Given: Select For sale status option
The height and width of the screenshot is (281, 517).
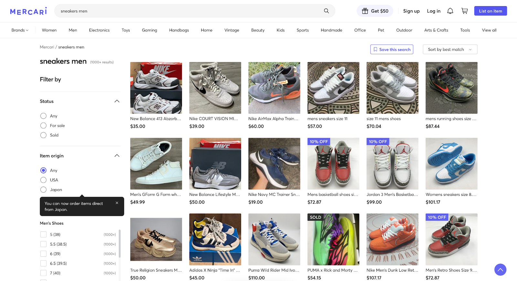Looking at the screenshot, I should pyautogui.click(x=43, y=125).
